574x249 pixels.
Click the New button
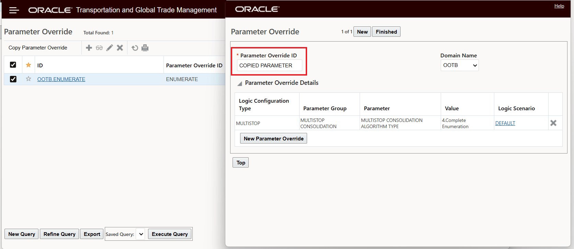(362, 32)
